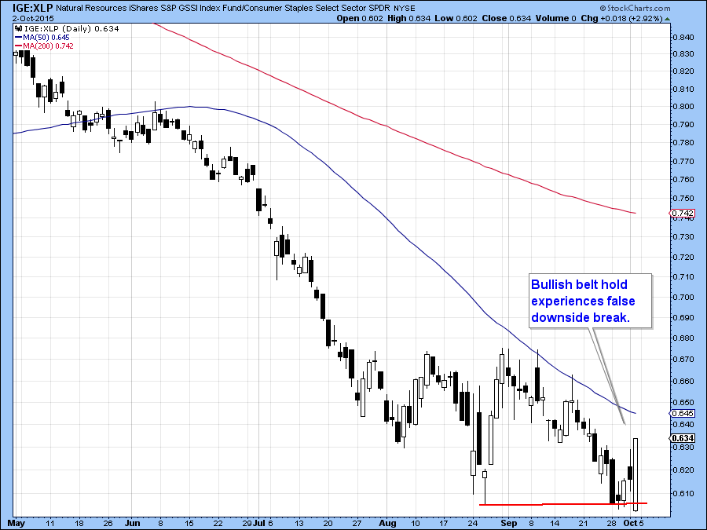Click the 'Jul 6' label on the x-axis
The height and width of the screenshot is (530, 707).
[x=263, y=523]
